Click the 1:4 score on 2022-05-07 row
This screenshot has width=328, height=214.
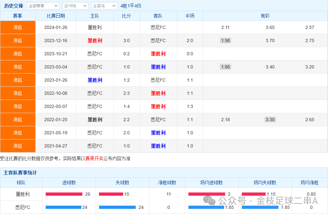127,106
